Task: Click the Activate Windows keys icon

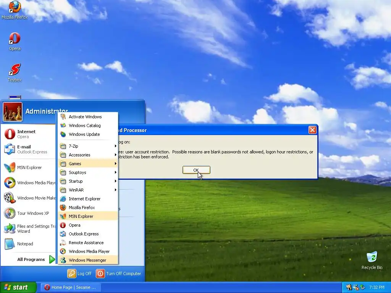Action: pos(63,117)
